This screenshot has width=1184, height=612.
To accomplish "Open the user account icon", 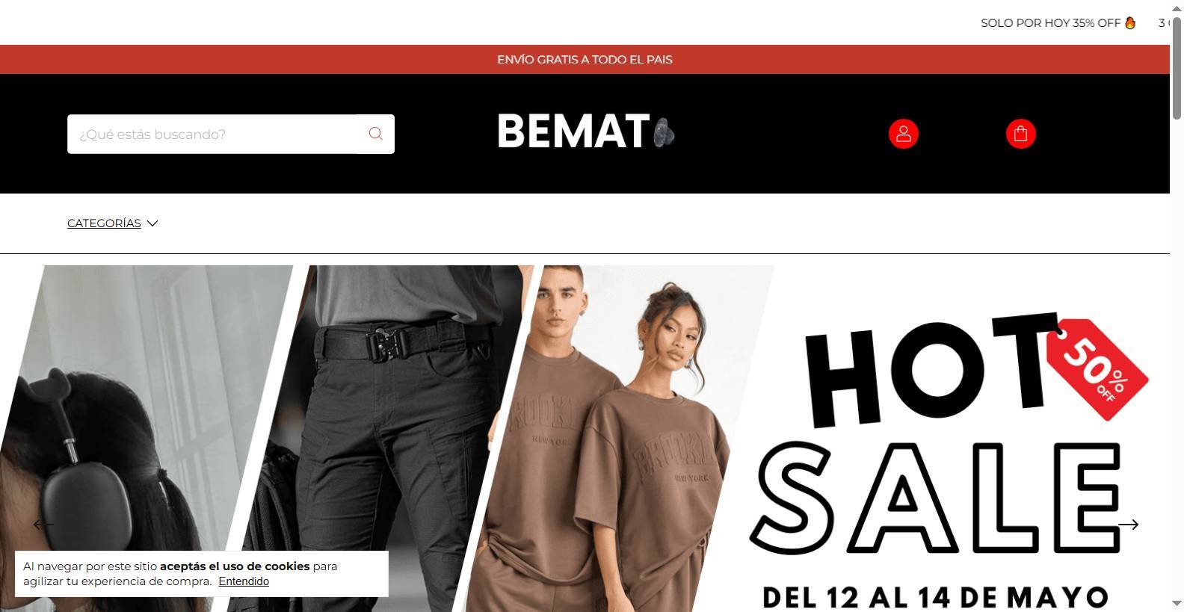I will 903,134.
